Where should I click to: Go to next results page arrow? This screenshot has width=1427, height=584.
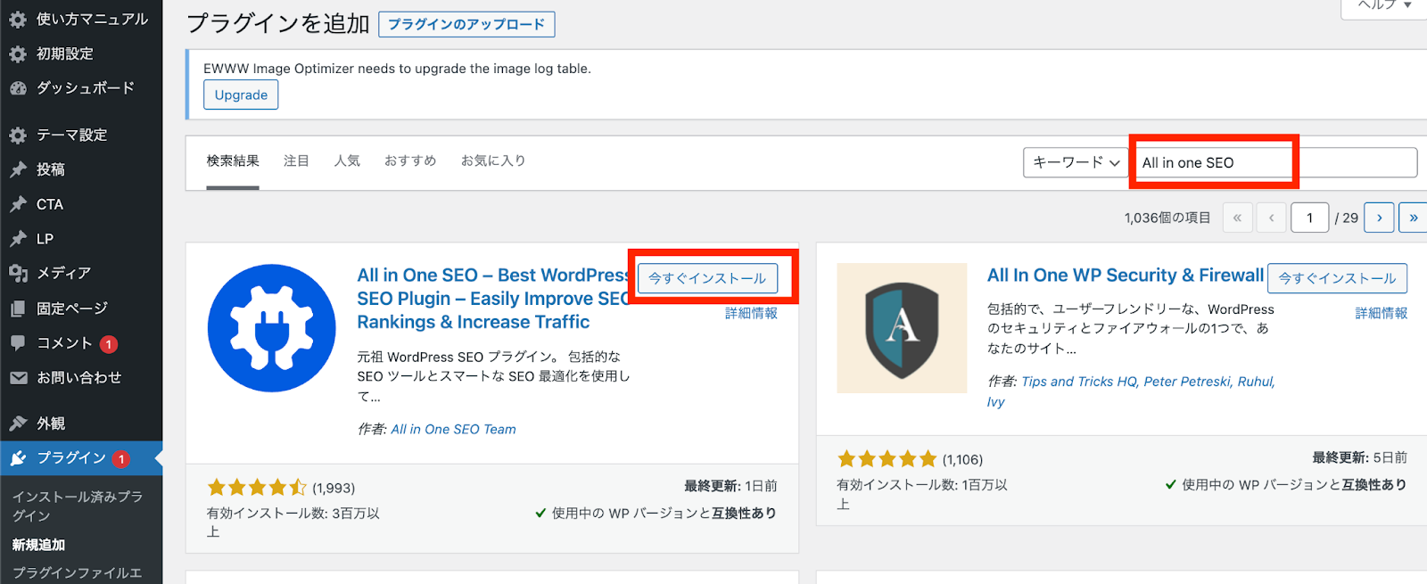coord(1379,218)
